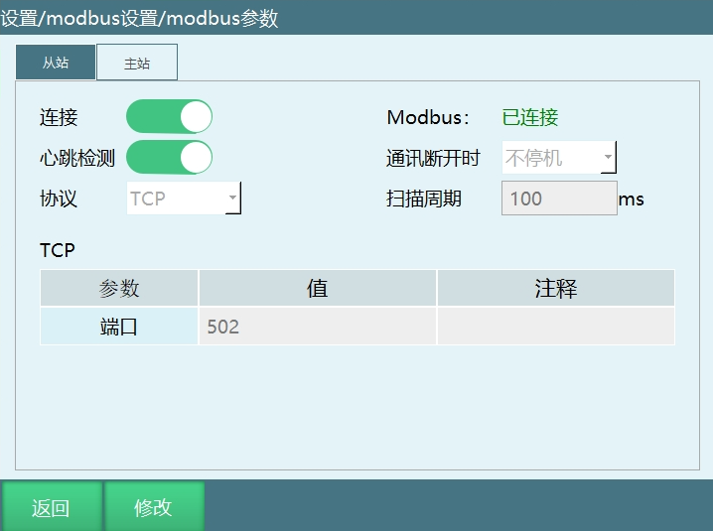The height and width of the screenshot is (531, 713).
Task: Click the empty 注释 cell for 端口
Action: point(555,327)
